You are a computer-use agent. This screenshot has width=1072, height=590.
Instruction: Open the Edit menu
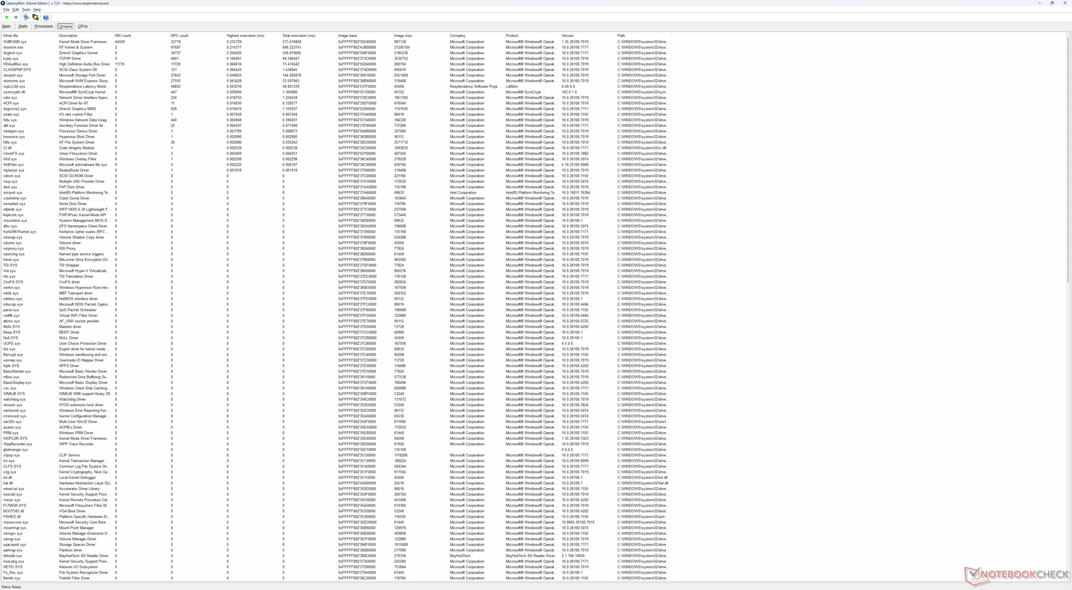click(16, 9)
